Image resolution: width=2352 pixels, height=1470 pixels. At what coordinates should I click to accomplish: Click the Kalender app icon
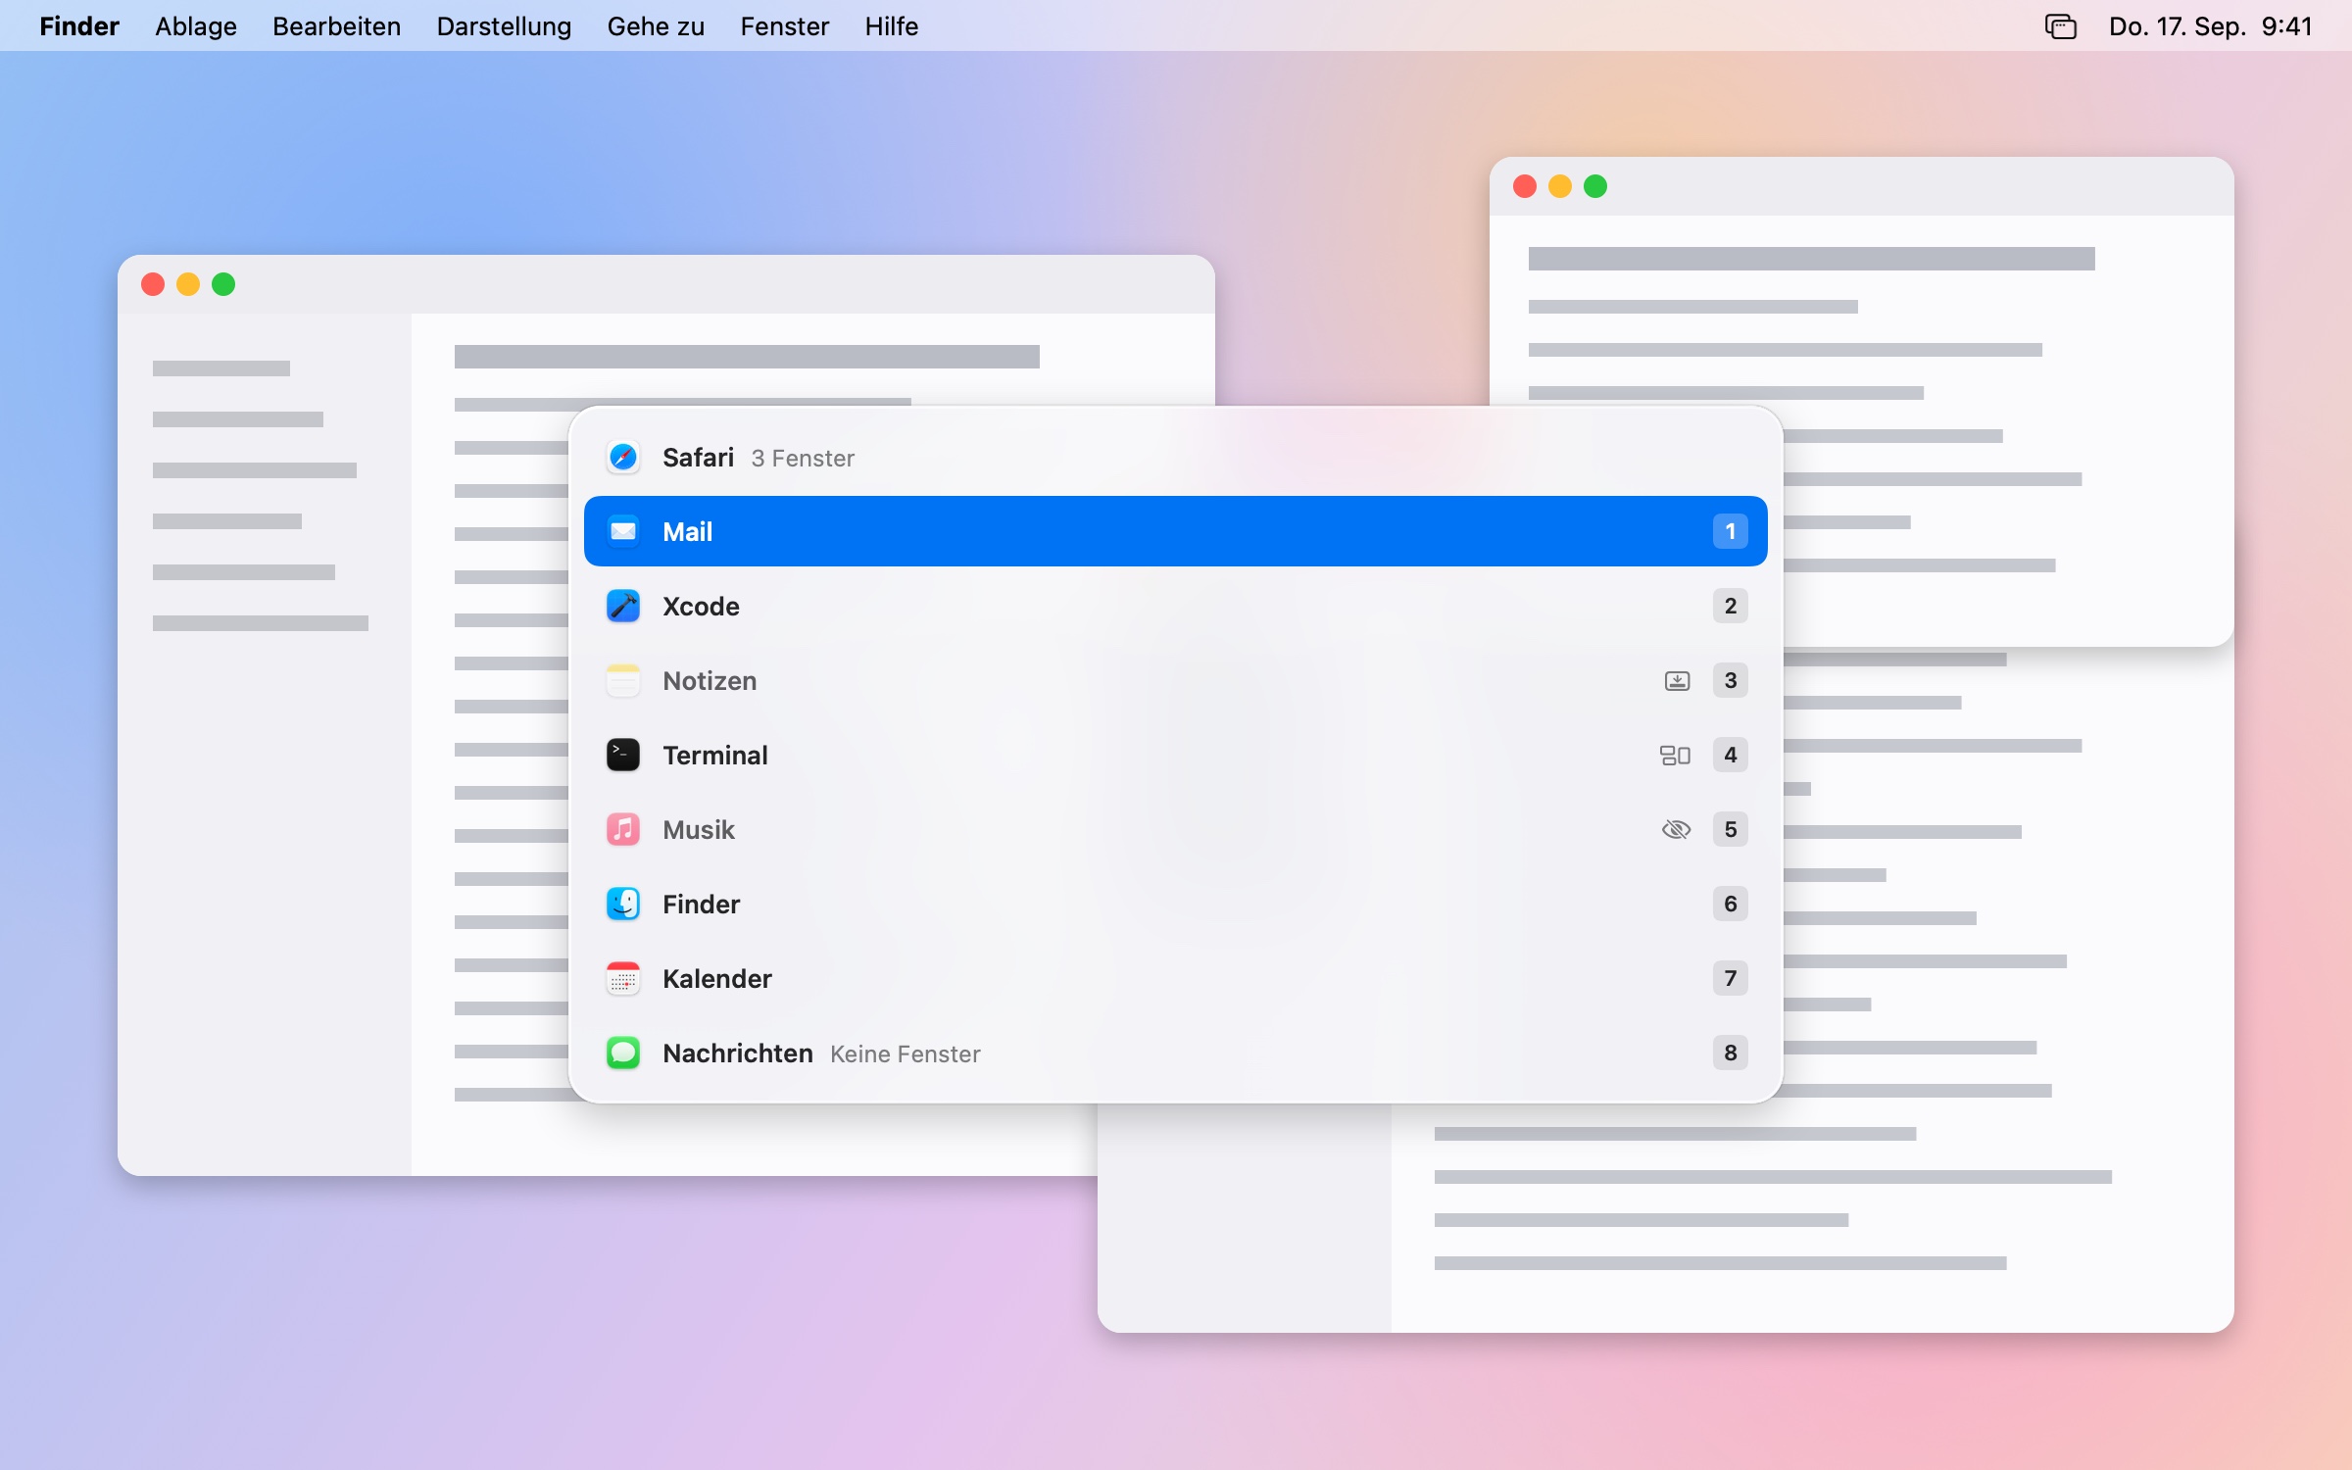[623, 978]
